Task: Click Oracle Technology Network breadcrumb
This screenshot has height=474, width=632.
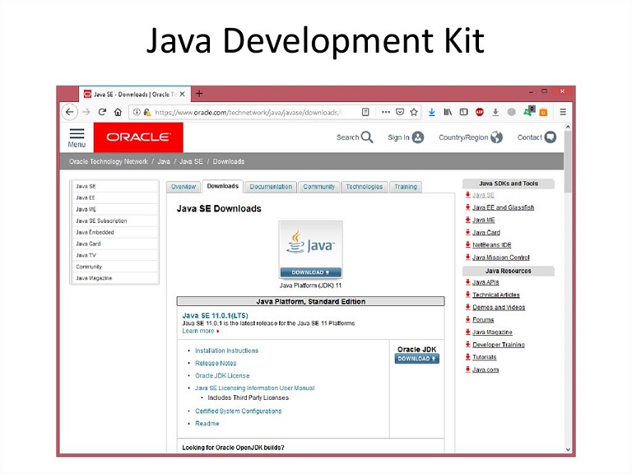Action: coord(109,161)
